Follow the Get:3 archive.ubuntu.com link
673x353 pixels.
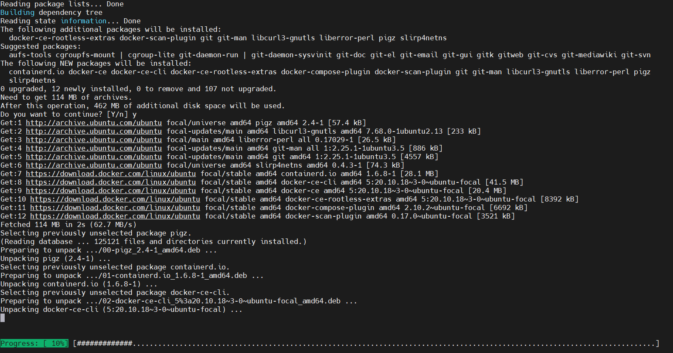click(94, 140)
